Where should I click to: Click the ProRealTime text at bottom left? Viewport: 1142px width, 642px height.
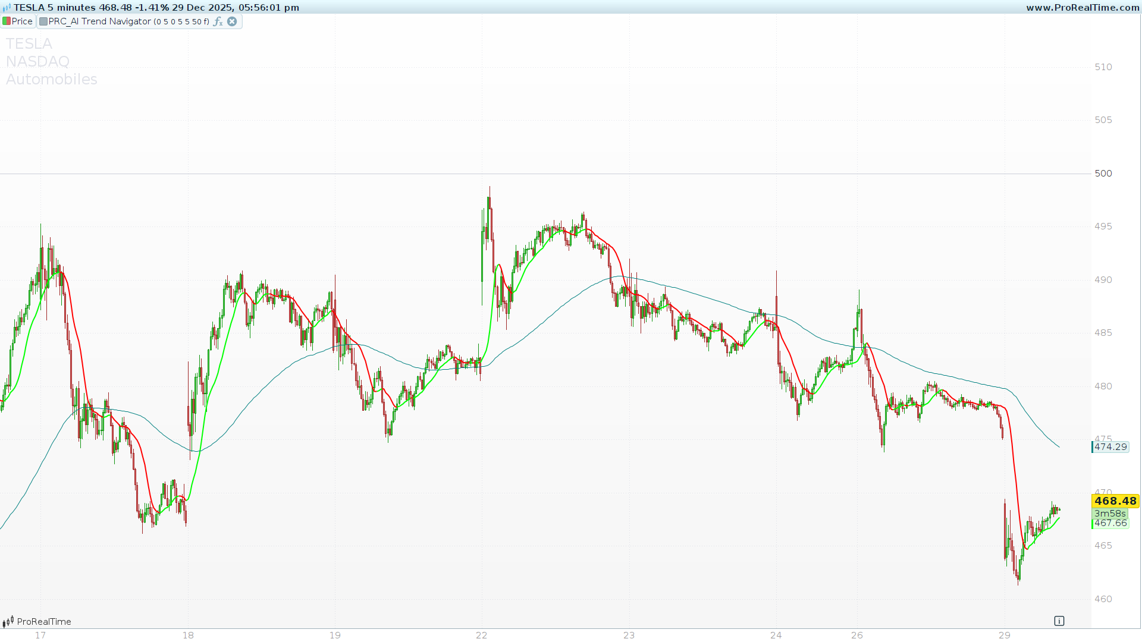coord(44,622)
